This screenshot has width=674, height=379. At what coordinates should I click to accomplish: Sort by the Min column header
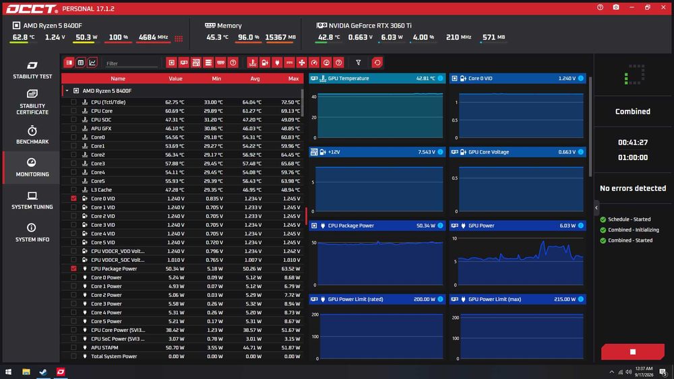[216, 79]
